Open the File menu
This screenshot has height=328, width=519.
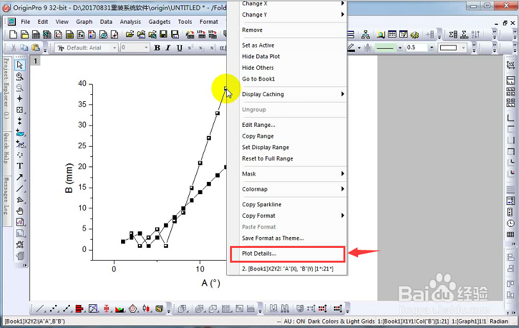pos(26,22)
